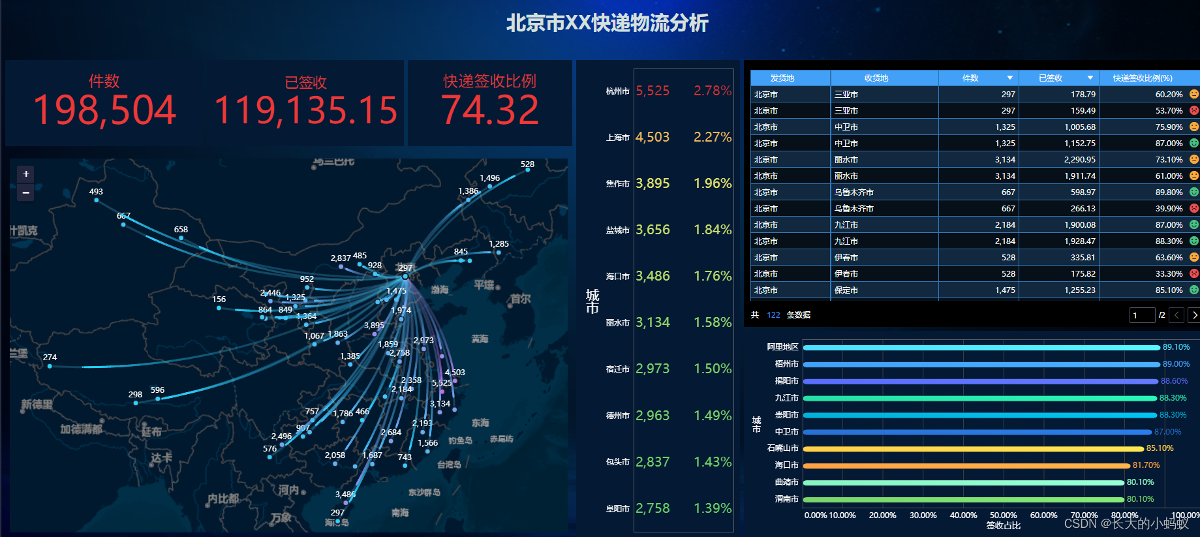1200x537 pixels.
Task: Zoom out the map with minus button
Action: pyautogui.click(x=26, y=192)
